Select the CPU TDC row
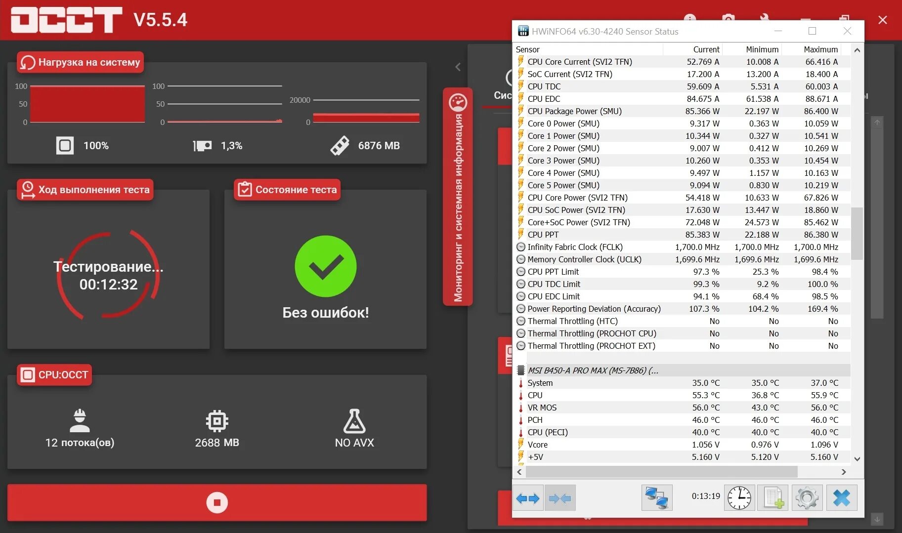 [x=682, y=86]
